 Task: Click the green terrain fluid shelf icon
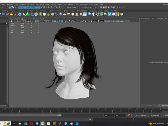pyautogui.click(x=28, y=14)
